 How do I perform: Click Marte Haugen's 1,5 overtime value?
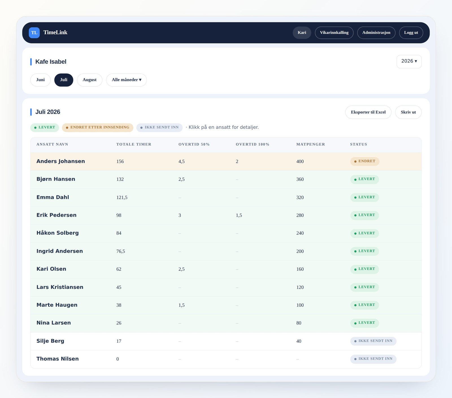182,305
